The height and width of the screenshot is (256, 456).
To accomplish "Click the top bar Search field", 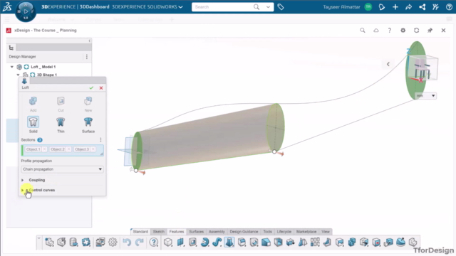I will pos(222,6).
